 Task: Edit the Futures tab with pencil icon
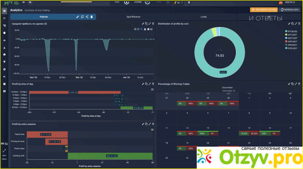pyautogui.click(x=77, y=17)
